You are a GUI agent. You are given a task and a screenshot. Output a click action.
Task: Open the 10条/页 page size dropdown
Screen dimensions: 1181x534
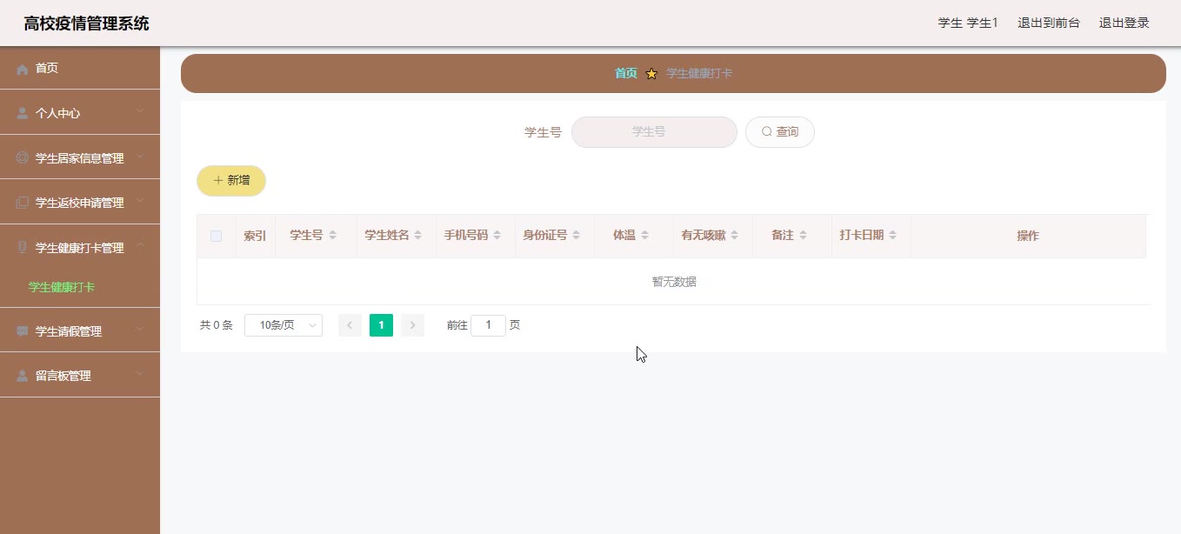(284, 325)
